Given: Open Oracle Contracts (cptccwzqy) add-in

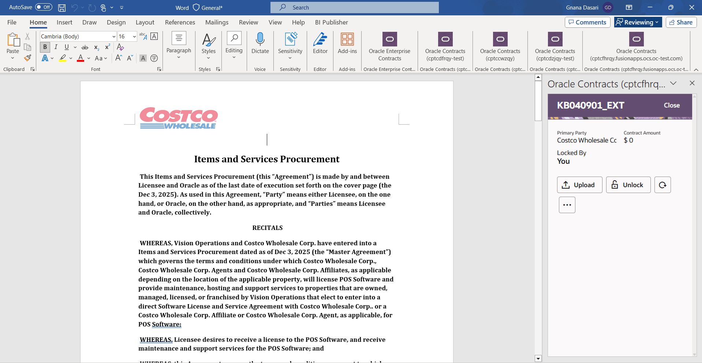Looking at the screenshot, I should (500, 47).
